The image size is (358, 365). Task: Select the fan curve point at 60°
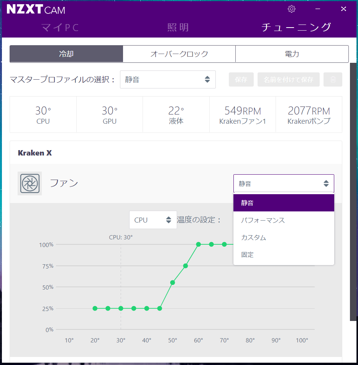coord(199,244)
